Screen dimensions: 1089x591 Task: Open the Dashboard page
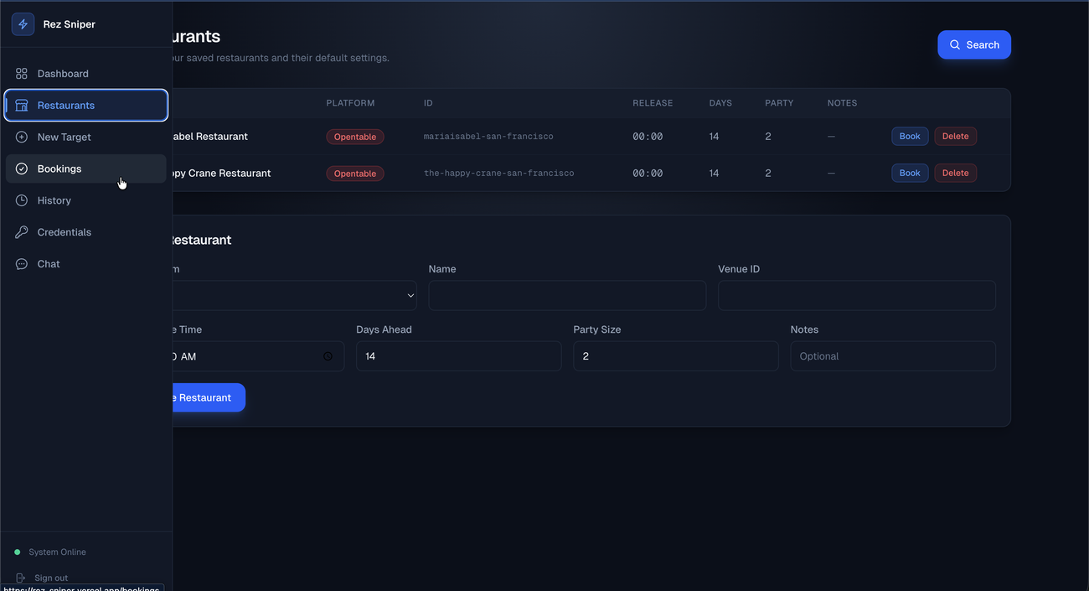point(86,74)
